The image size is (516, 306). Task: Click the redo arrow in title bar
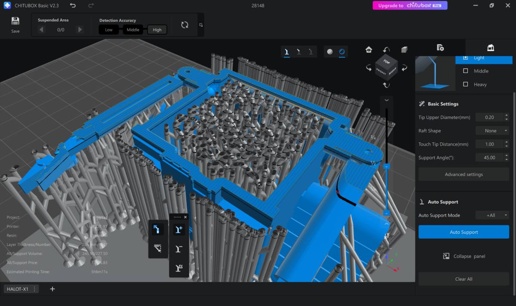(91, 6)
